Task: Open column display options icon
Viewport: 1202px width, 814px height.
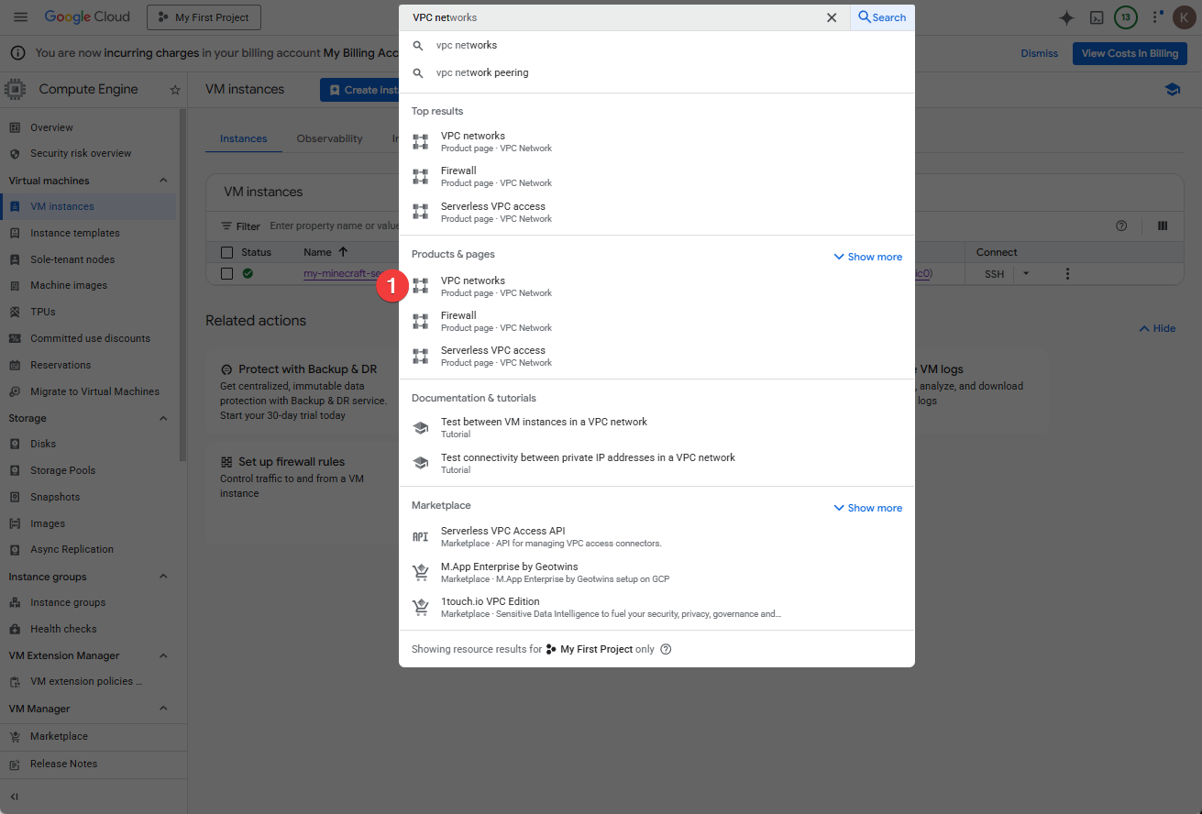Action: (x=1163, y=225)
